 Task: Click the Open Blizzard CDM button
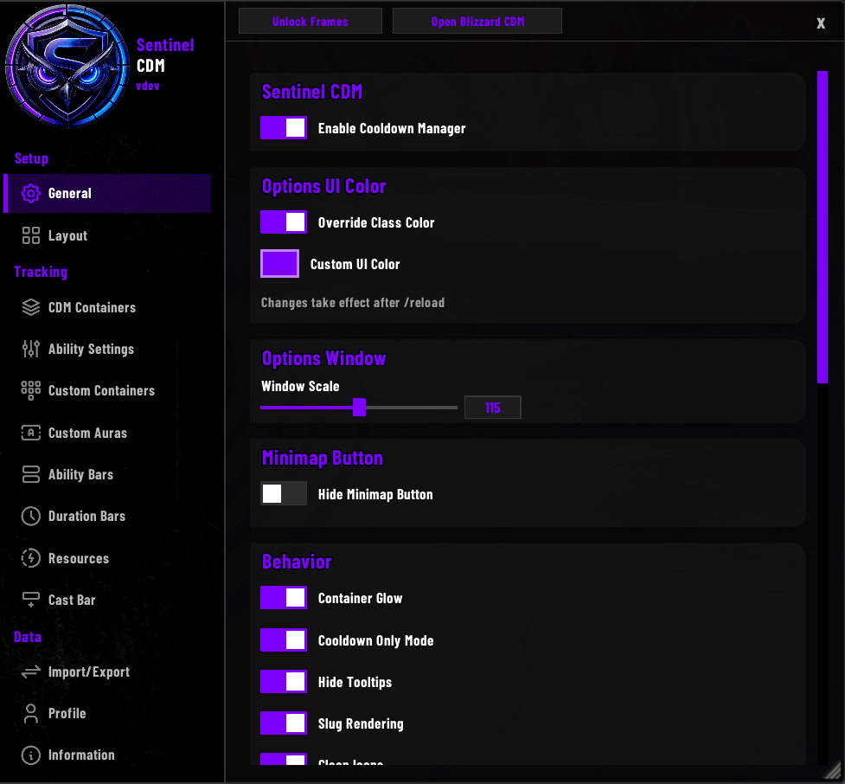click(477, 21)
